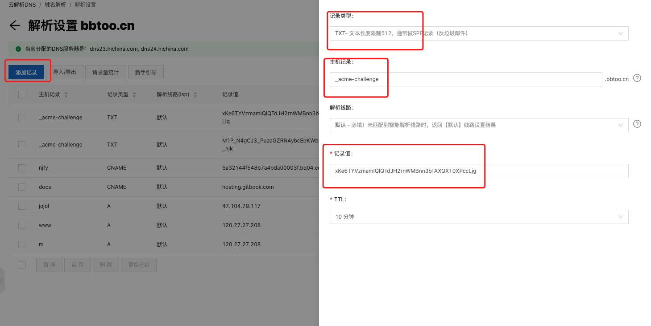Click the 记录值 text input
This screenshot has width=651, height=326.
479,171
